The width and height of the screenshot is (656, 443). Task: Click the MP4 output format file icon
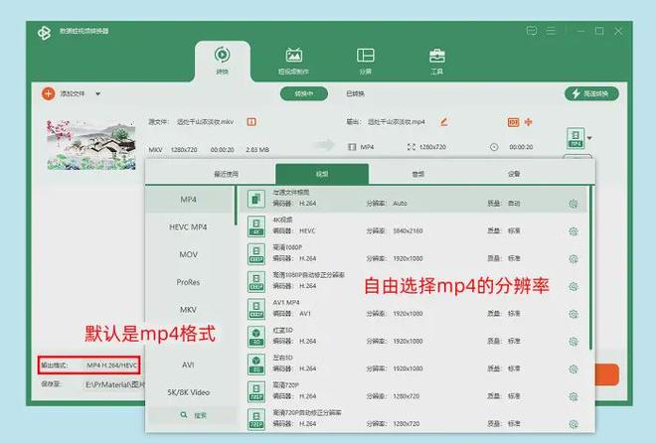pos(575,138)
